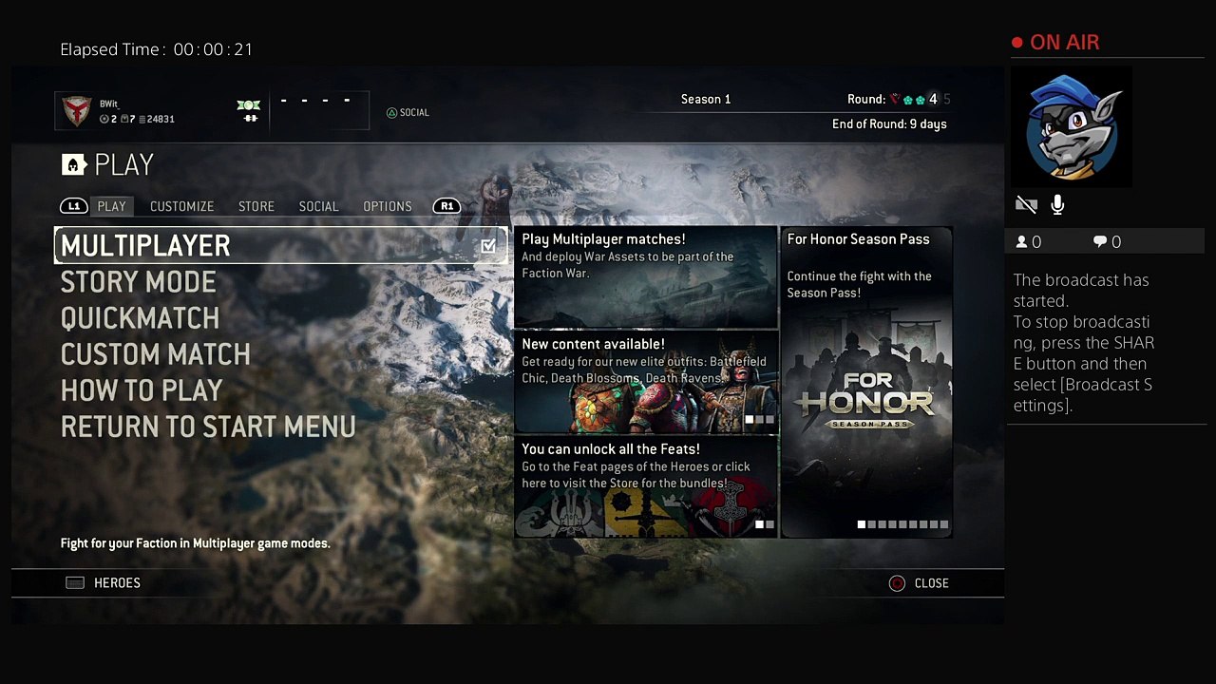Click the broadcast has started message
The height and width of the screenshot is (684, 1216).
coord(1083,343)
